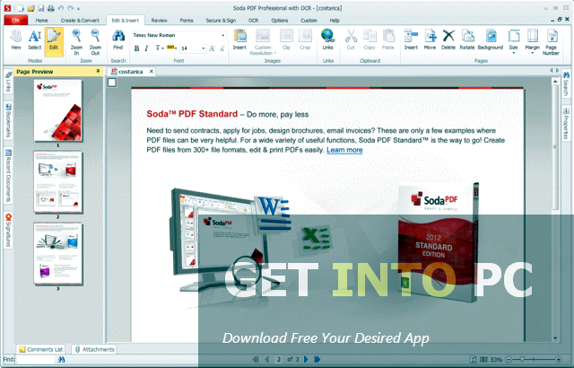The image size is (574, 368).
Task: Switch to the Home ribbon tab
Action: (x=41, y=21)
